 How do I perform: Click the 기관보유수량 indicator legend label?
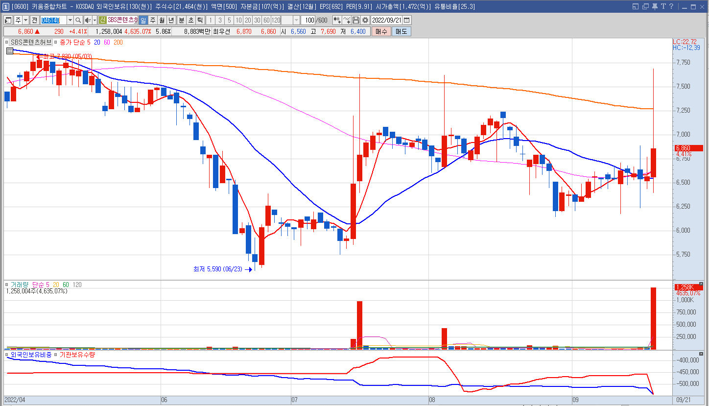[x=77, y=355]
